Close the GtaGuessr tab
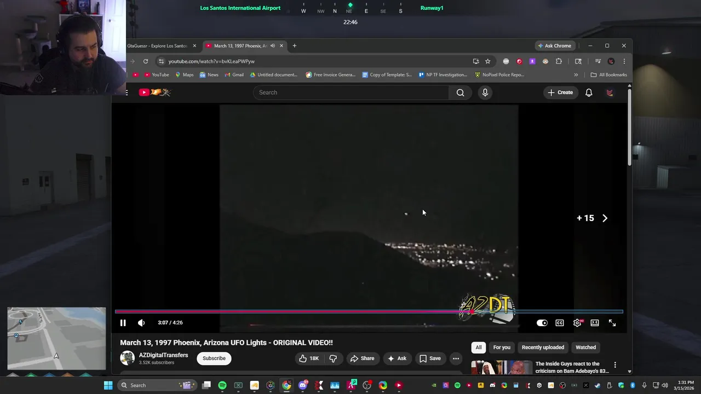701x394 pixels. click(194, 46)
